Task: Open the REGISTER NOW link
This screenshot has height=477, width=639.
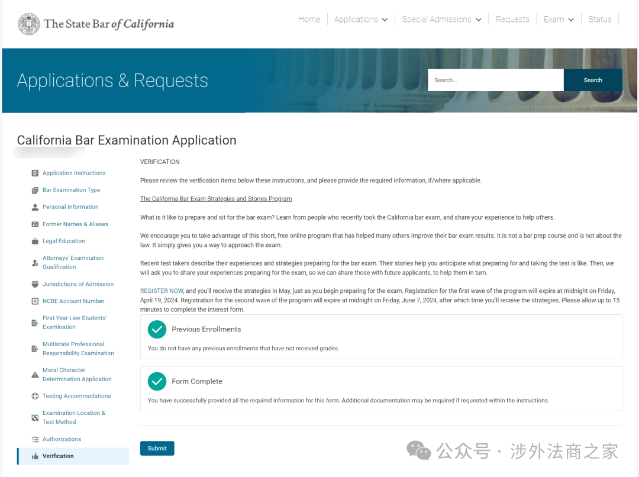Action: tap(162, 291)
